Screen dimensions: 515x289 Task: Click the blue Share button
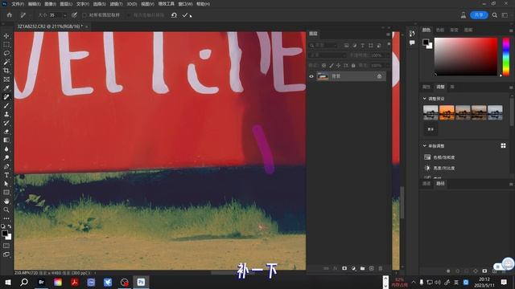[480, 15]
